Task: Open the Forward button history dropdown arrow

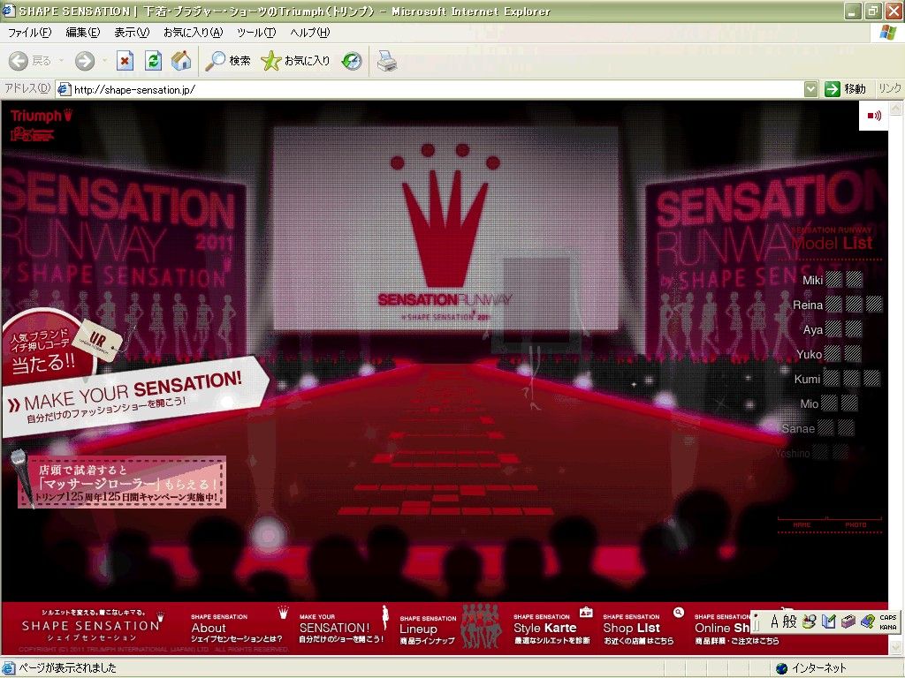Action: pyautogui.click(x=104, y=61)
